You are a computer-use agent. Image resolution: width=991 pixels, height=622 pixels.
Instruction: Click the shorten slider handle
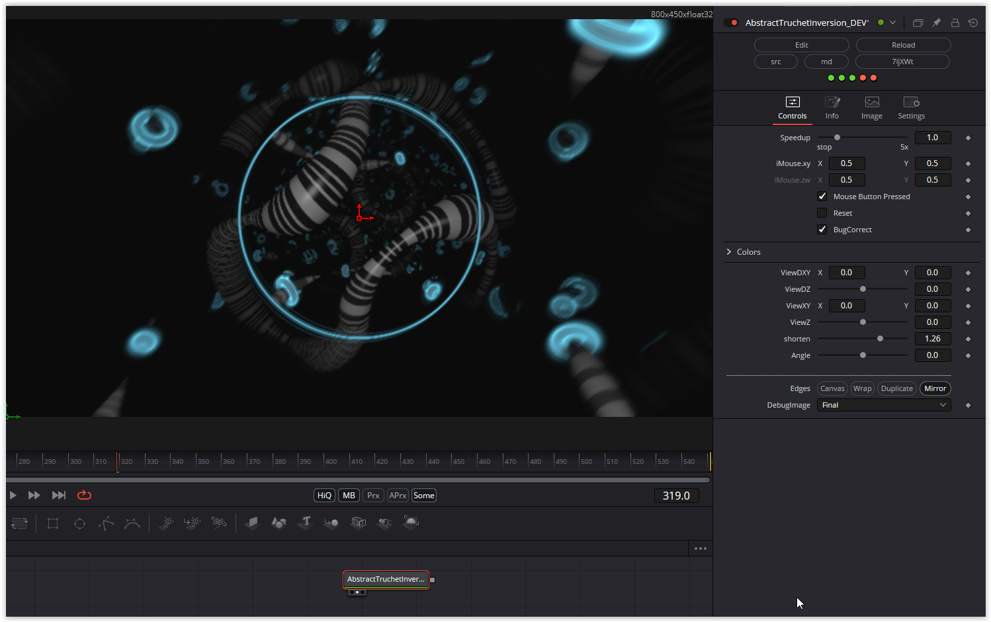(x=880, y=339)
